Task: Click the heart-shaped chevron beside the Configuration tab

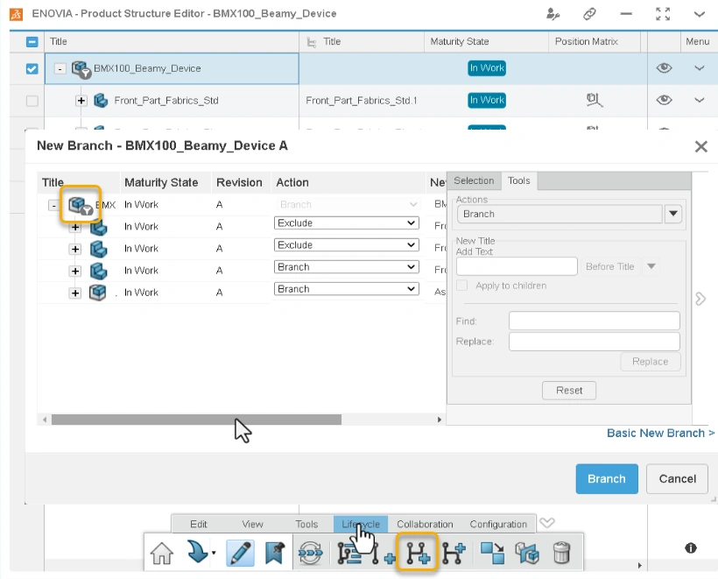Action: pos(547,523)
